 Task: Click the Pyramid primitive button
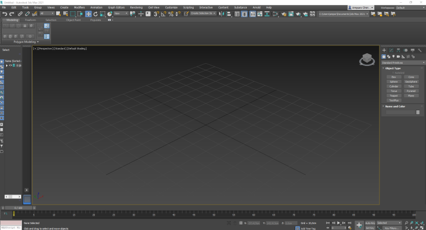pyautogui.click(x=411, y=91)
